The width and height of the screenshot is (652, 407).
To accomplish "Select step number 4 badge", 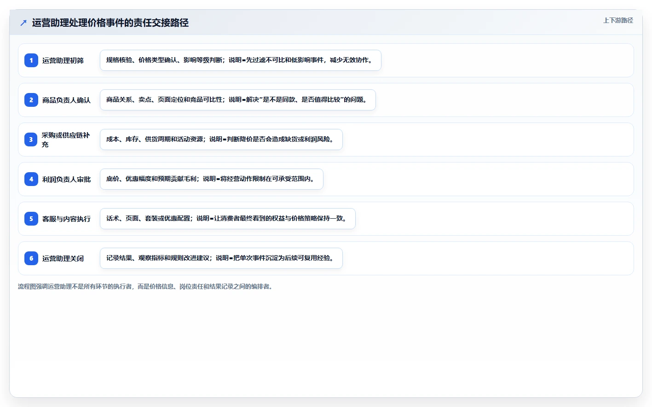I will point(31,179).
